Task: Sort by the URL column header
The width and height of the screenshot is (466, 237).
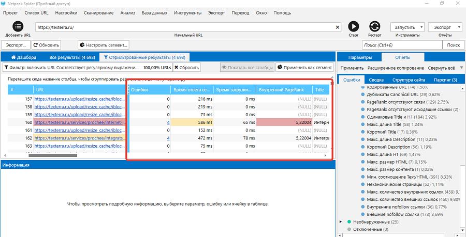Action: click(x=80, y=89)
